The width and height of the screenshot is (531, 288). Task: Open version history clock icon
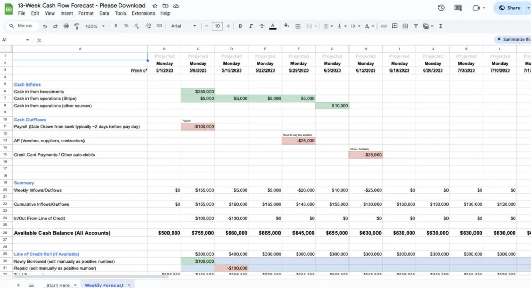pos(441,8)
